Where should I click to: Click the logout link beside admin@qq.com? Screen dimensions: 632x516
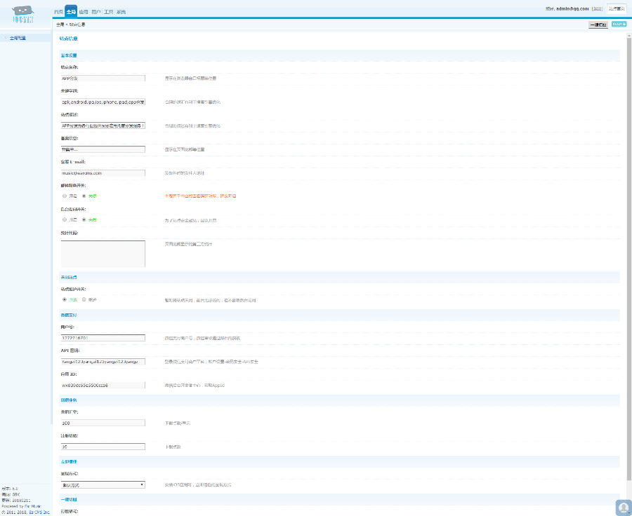coord(598,8)
